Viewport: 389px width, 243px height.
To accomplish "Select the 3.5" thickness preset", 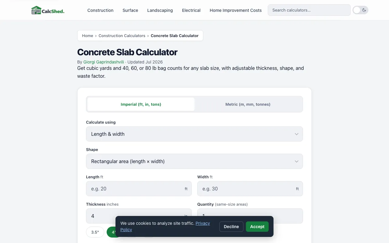I will (x=95, y=232).
